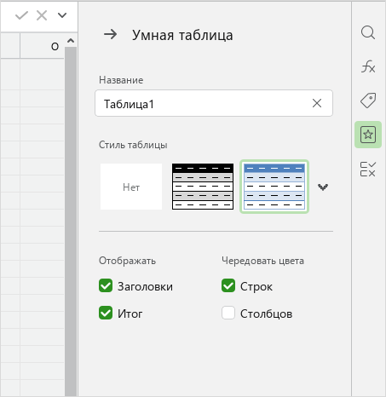This screenshot has width=386, height=397.
Task: Expand the formula bar chevron
Action: coord(62,15)
